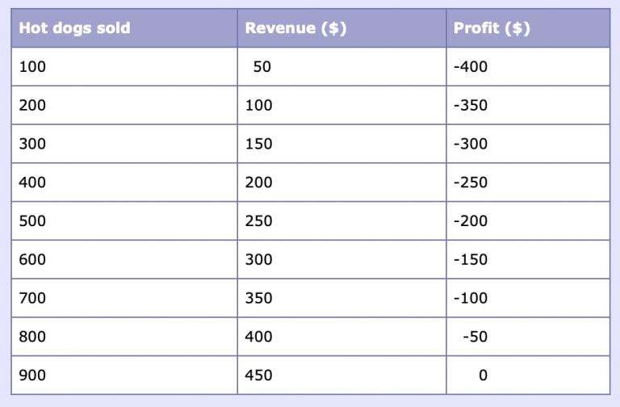
Task: Select the profit cell showing -400
Action: [471, 67]
